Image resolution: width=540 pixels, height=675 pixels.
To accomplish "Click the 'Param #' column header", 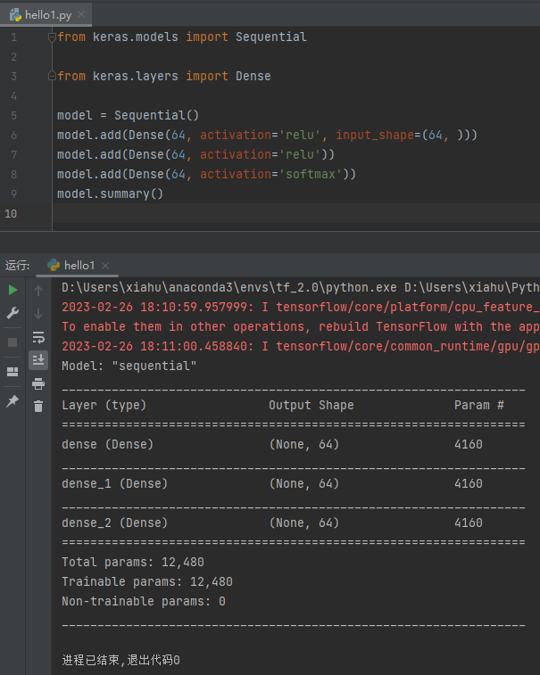I will click(x=479, y=405).
